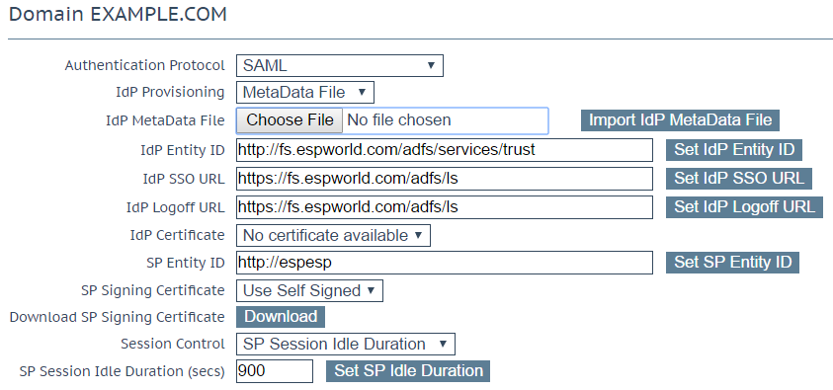Click the Set IdP SSO URL button
Image resolution: width=833 pixels, height=390 pixels.
[739, 179]
